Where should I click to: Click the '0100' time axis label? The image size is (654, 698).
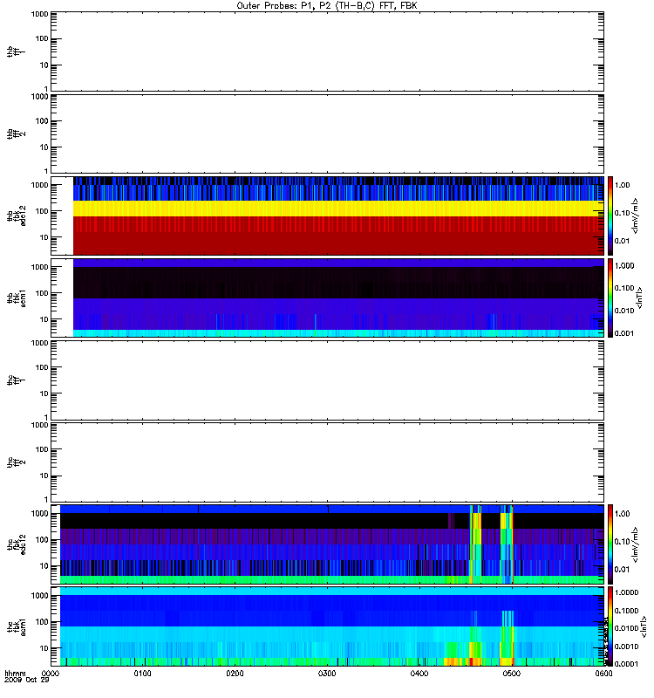coord(142,673)
